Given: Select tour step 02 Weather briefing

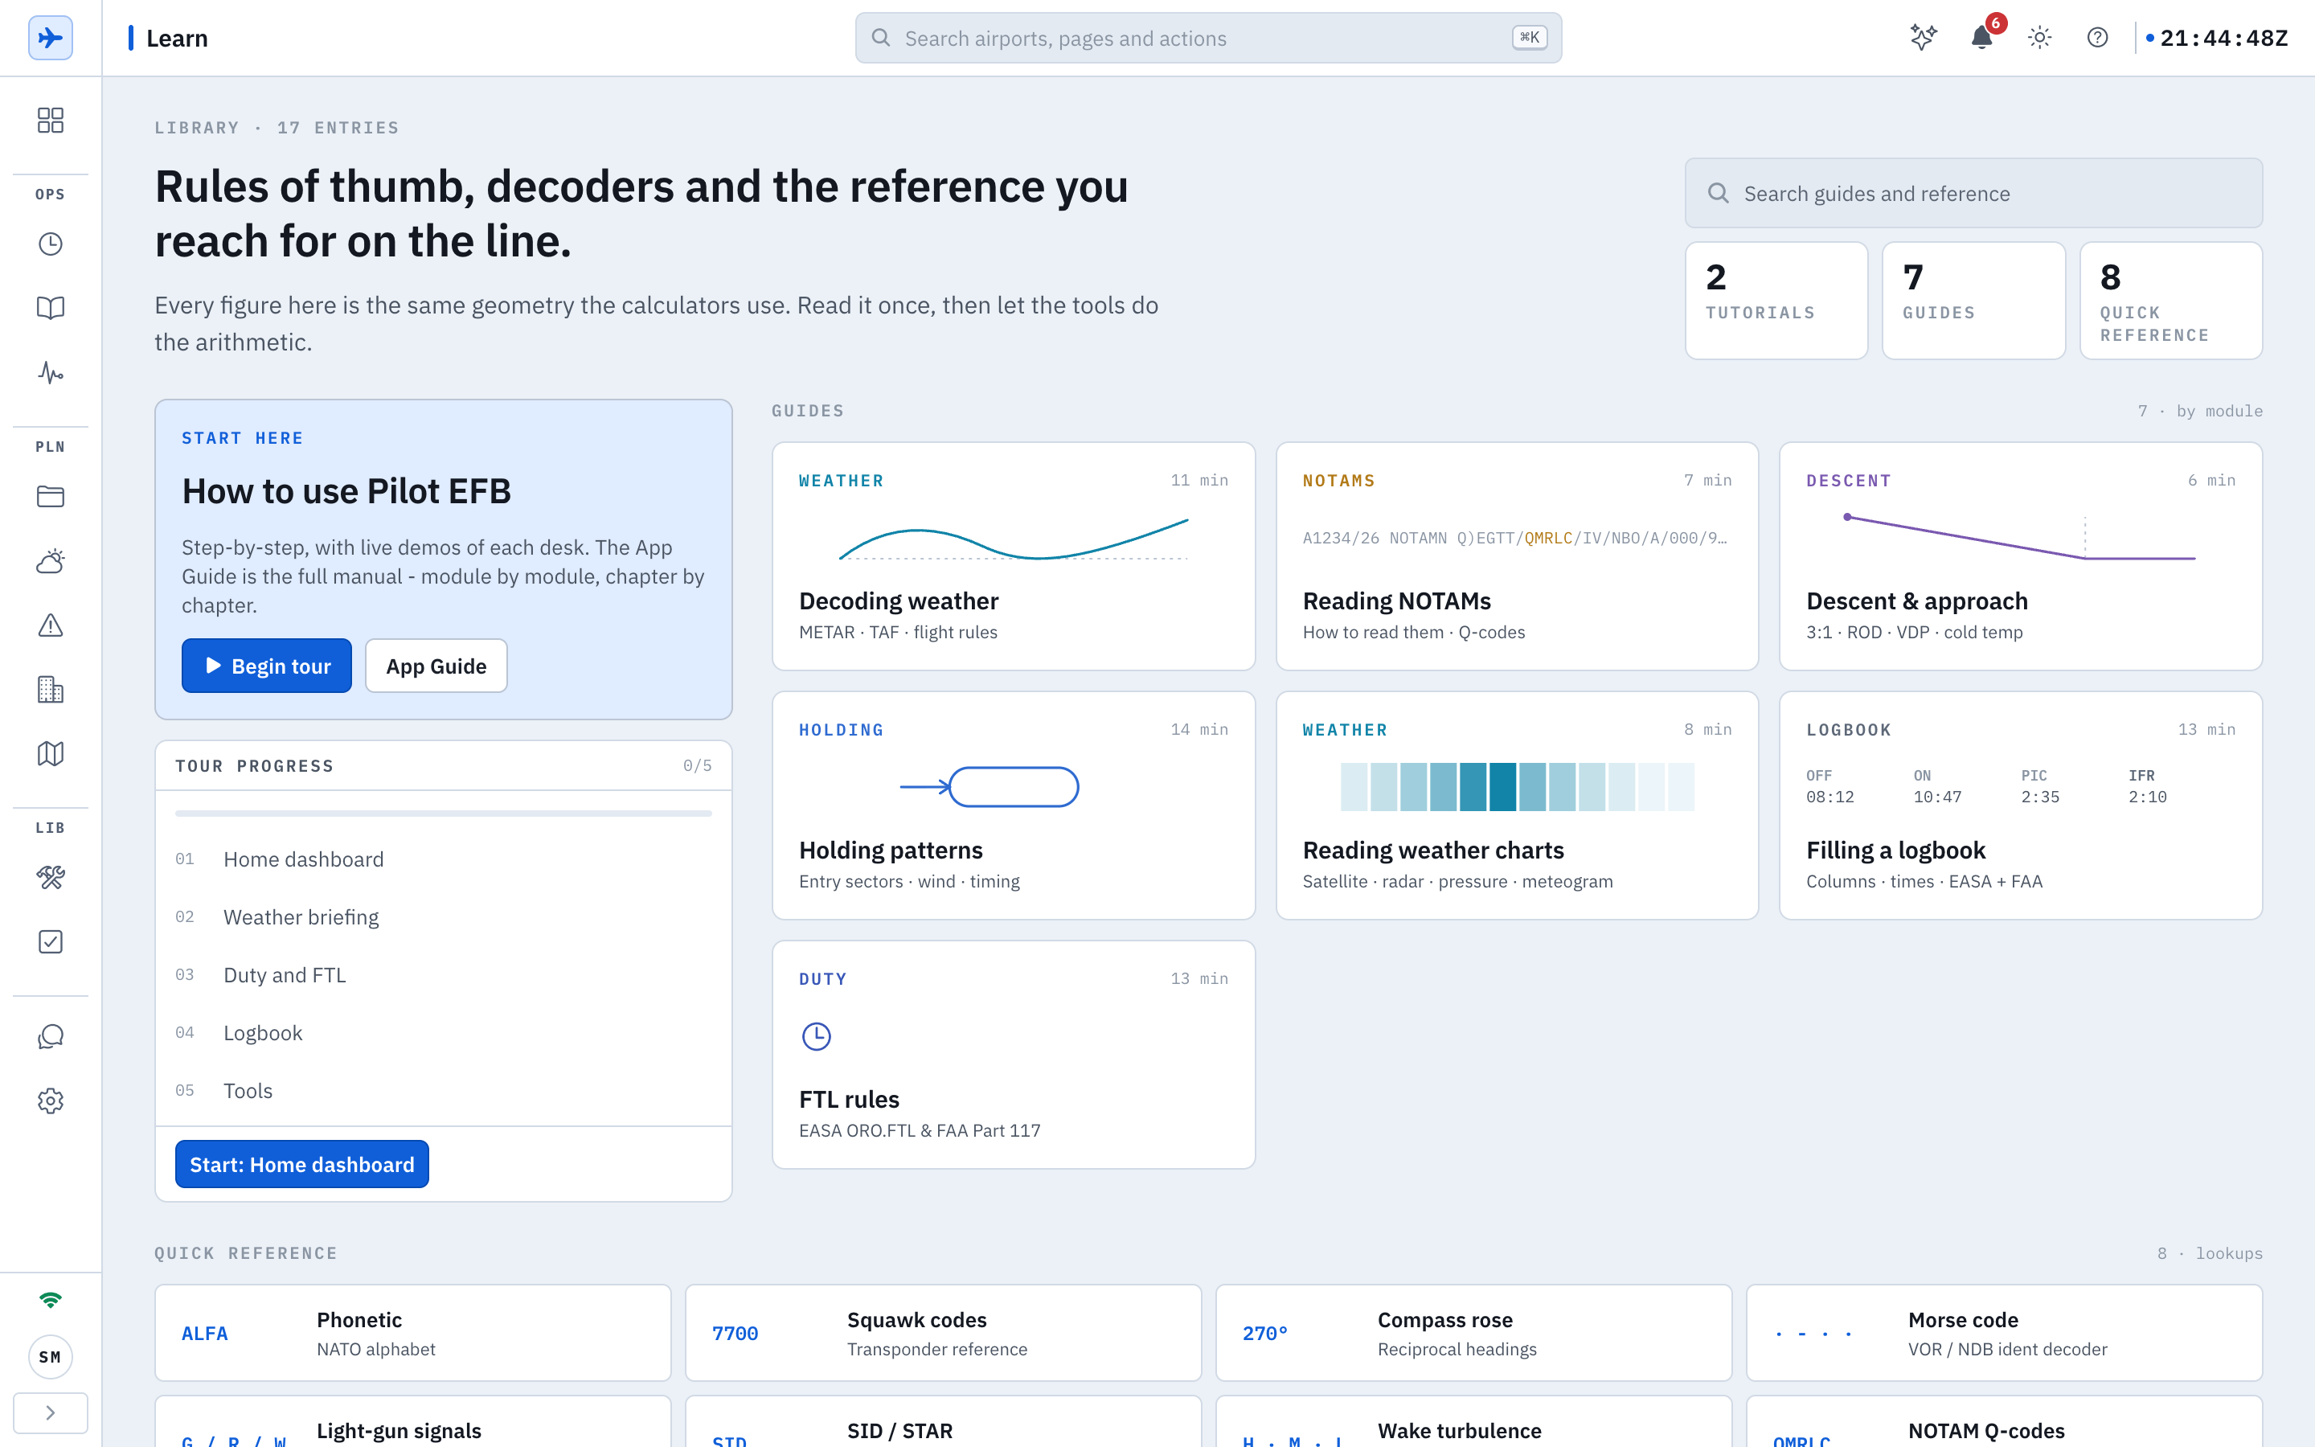Looking at the screenshot, I should pyautogui.click(x=444, y=916).
